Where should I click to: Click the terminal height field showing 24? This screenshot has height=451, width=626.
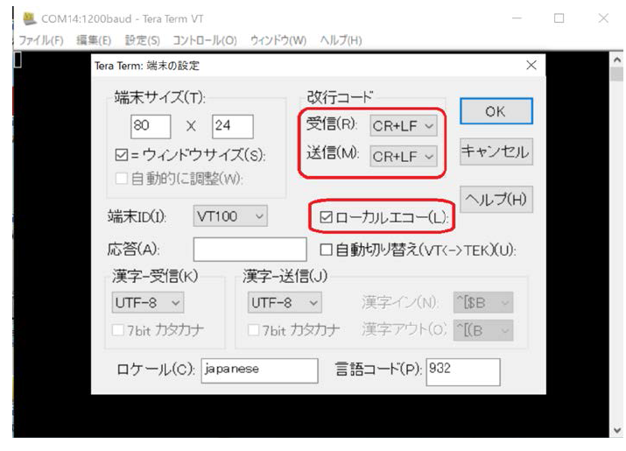click(x=233, y=126)
